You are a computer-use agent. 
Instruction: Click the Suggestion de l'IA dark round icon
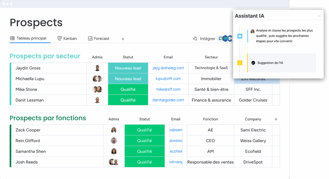[x=253, y=63]
